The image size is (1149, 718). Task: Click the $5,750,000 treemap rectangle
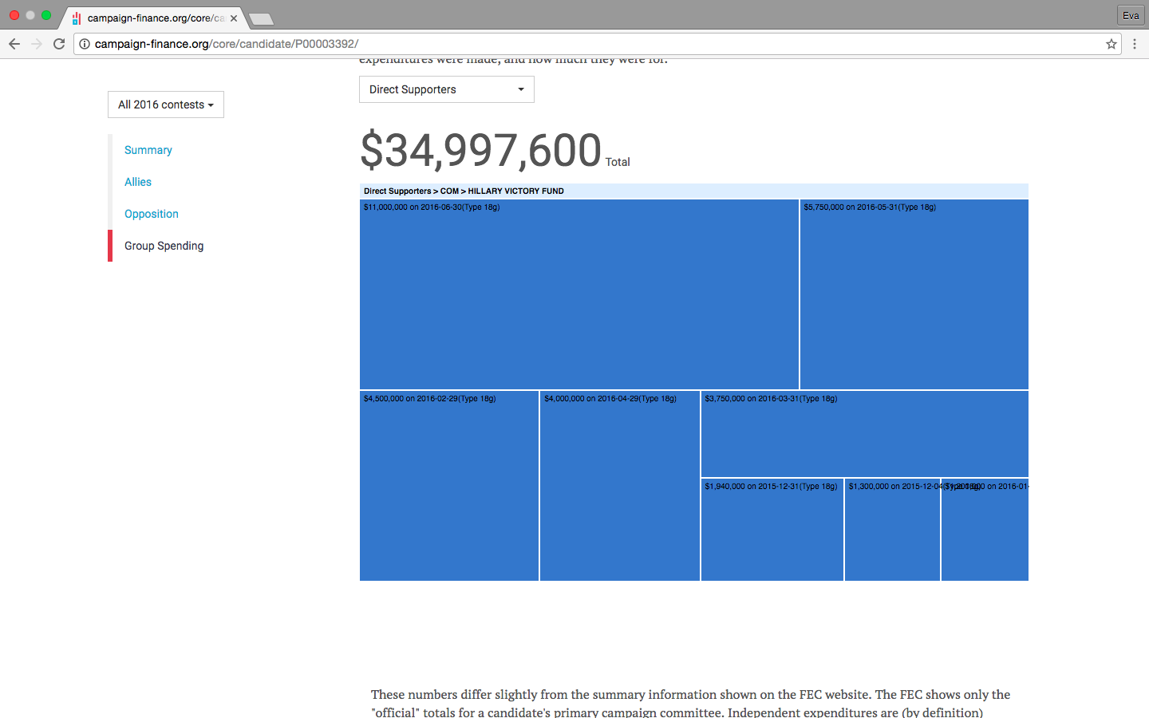pos(914,295)
